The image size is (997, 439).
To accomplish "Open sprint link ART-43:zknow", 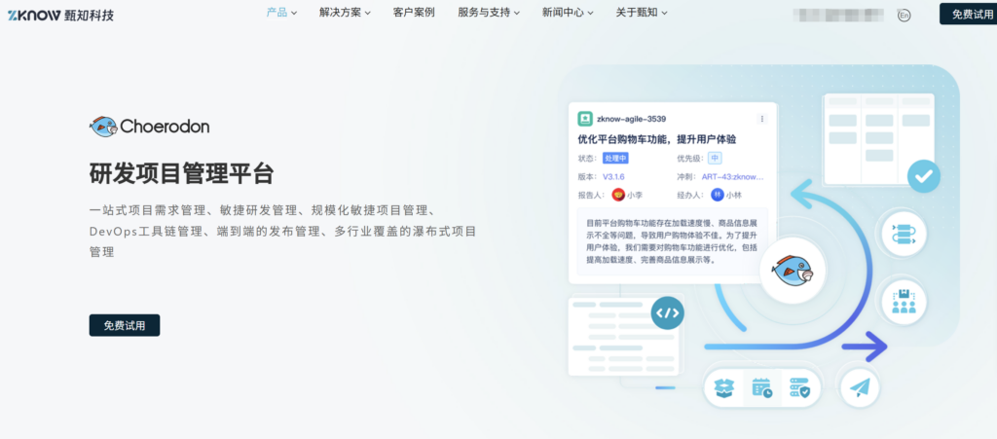I will point(733,176).
